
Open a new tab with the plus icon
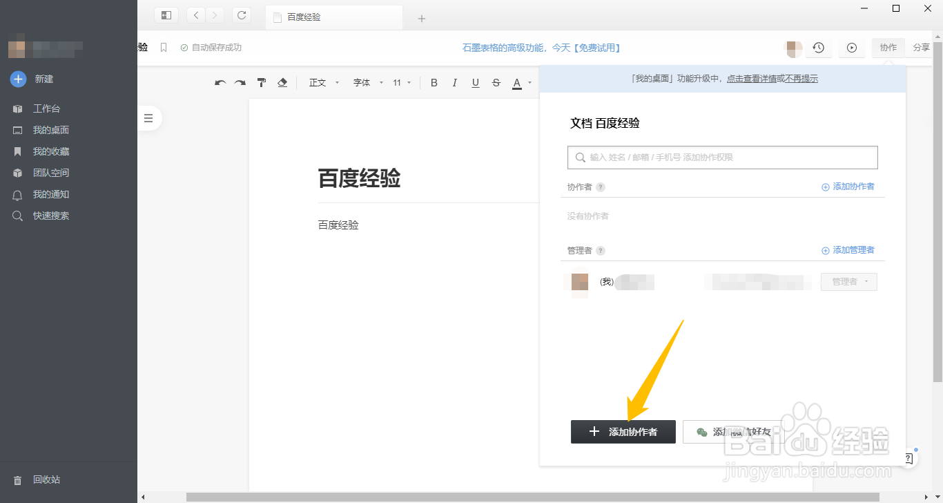(x=422, y=19)
